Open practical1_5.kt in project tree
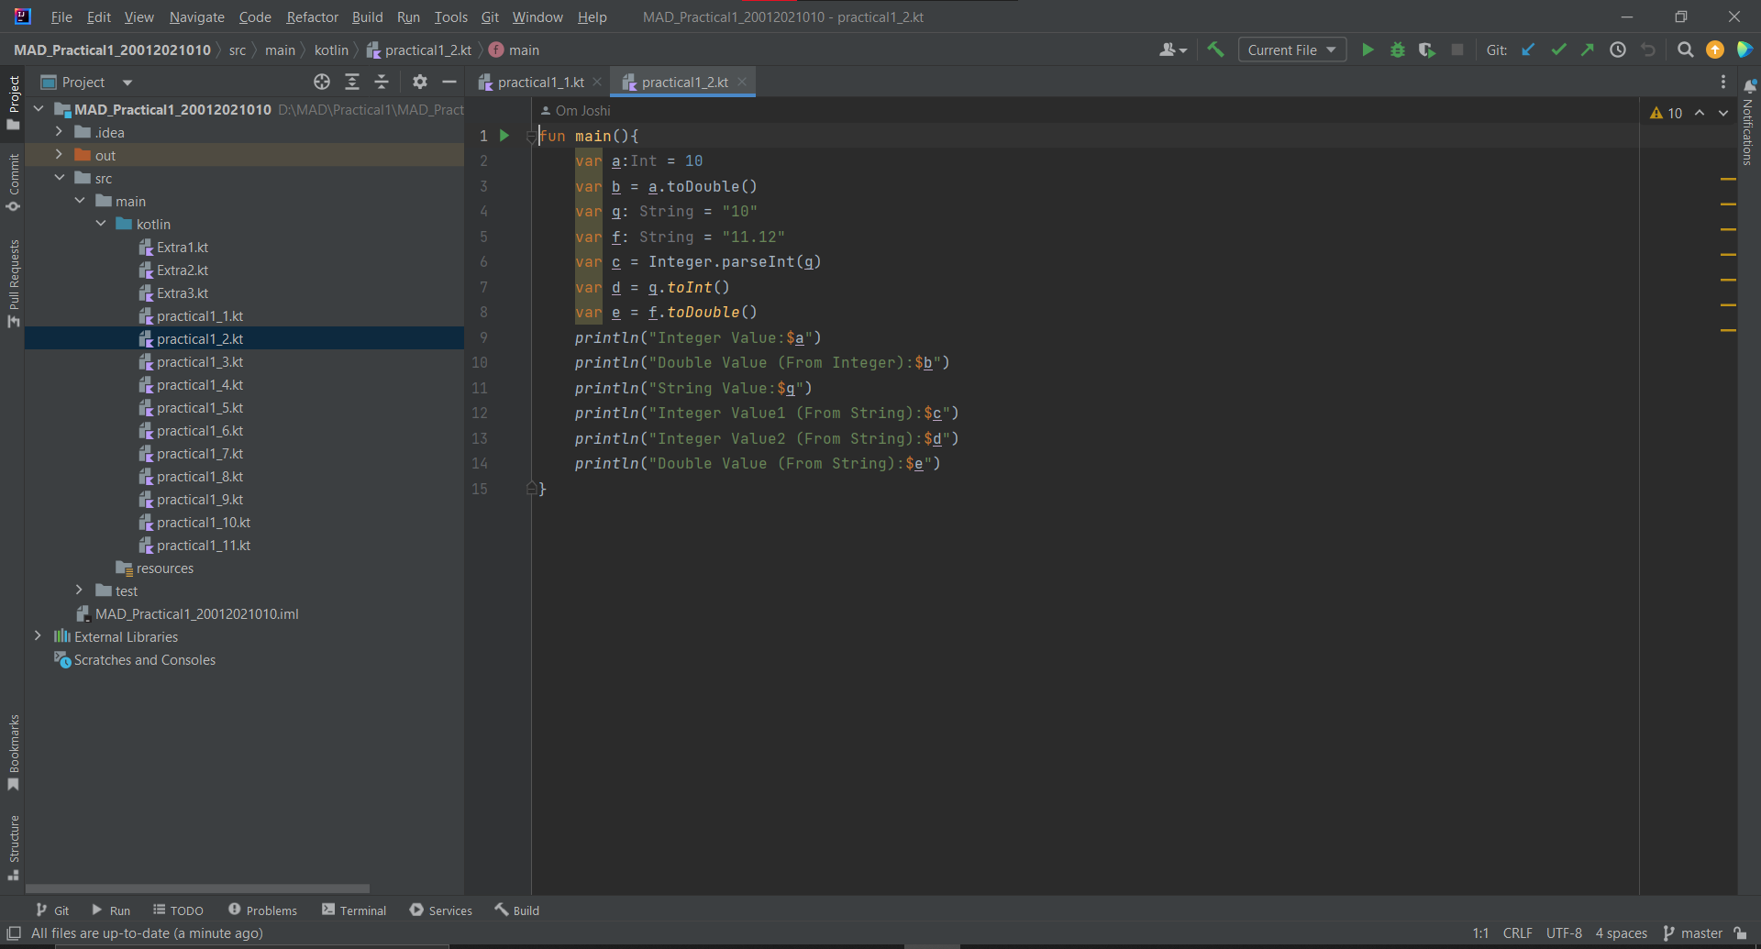1761x949 pixels. (199, 407)
